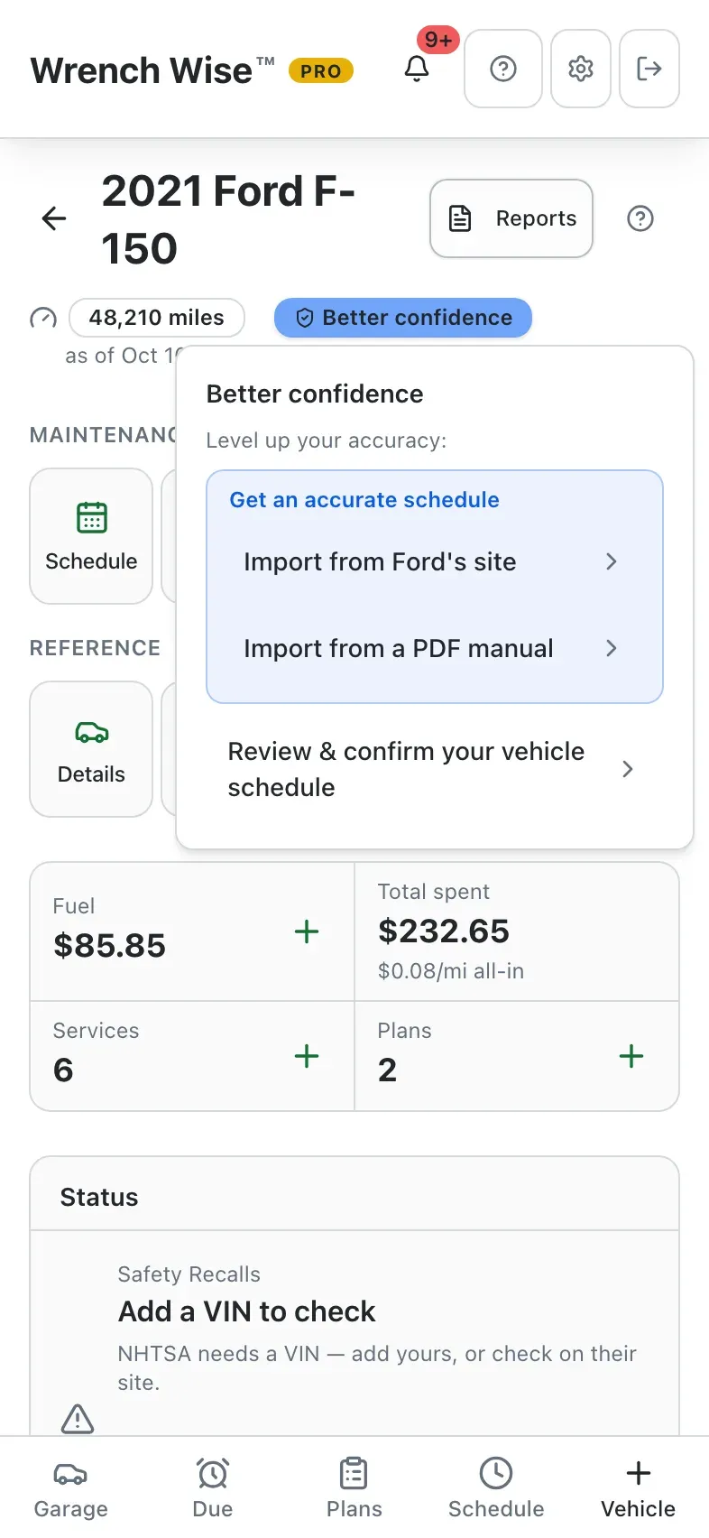This screenshot has height=1538, width=709.
Task: Click chevron next to Import from Ford's site
Action: [x=612, y=561]
